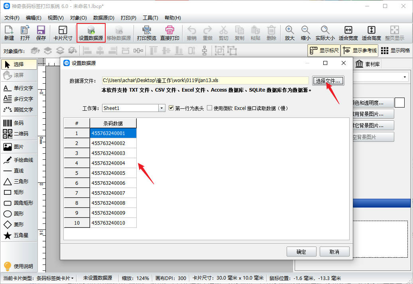This screenshot has width=413, height=284.
Task: Click the 色和透明度... button behind dialog
Action: (373, 103)
